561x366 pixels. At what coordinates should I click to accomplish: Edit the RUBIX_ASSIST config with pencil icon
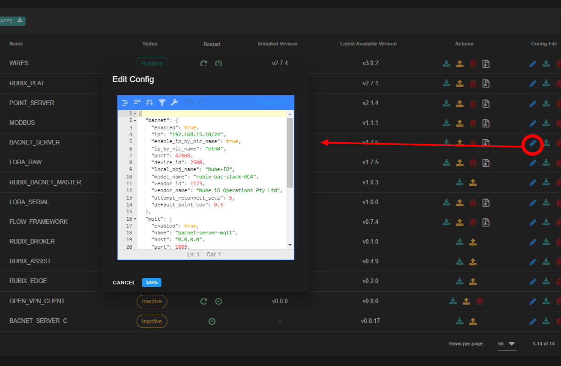(533, 261)
